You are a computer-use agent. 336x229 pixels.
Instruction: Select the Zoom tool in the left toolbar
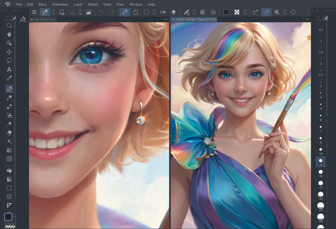(9, 26)
